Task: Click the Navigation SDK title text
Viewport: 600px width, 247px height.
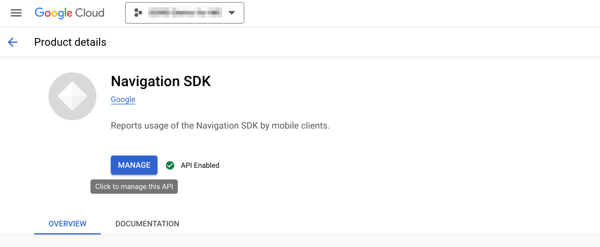Action: tap(160, 81)
